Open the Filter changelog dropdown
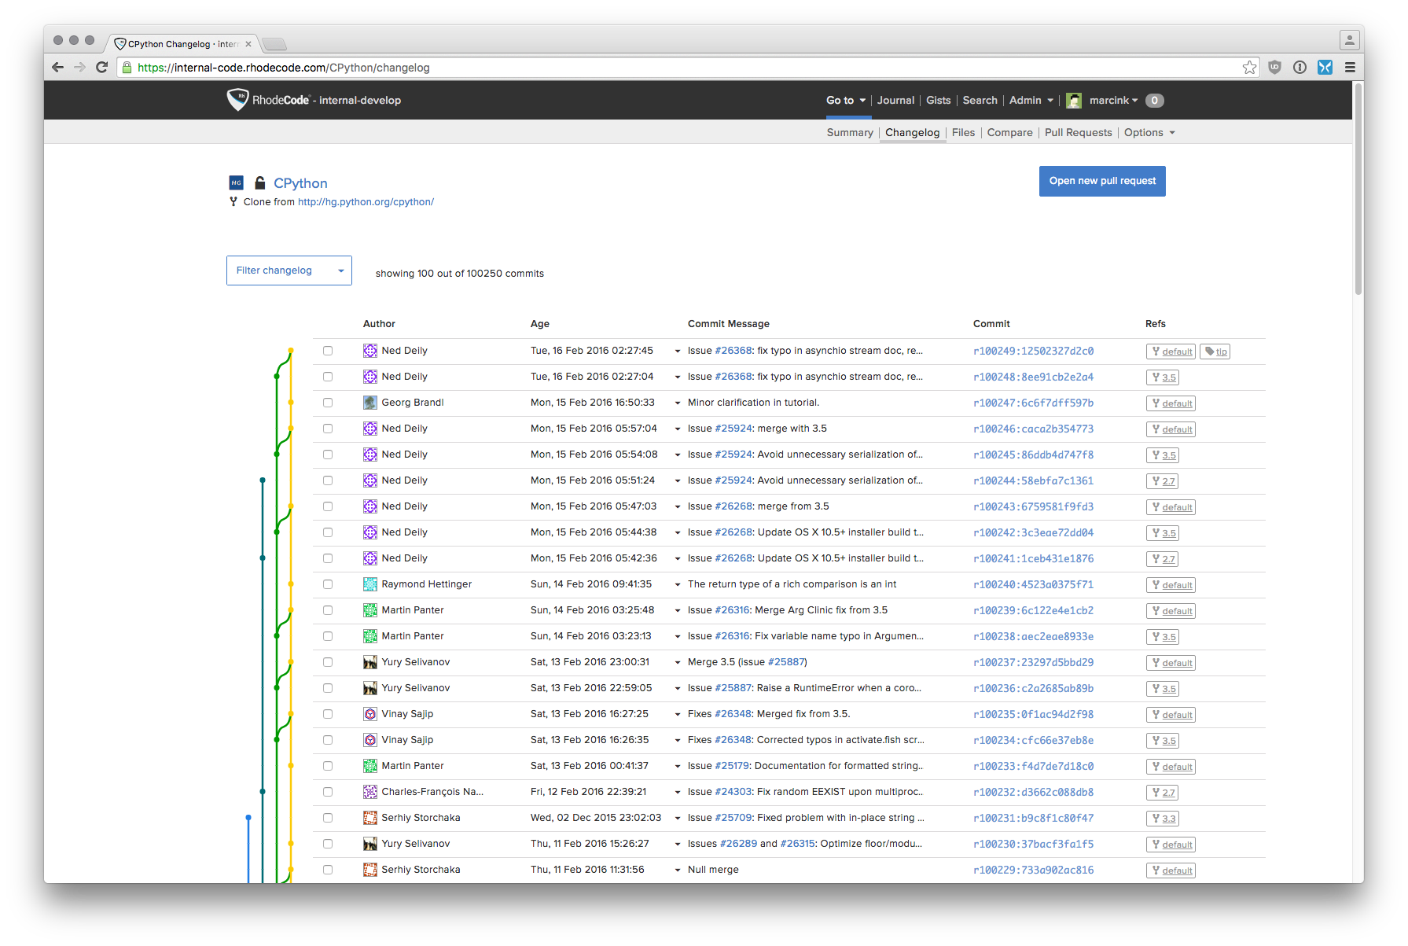The image size is (1408, 946). coord(289,270)
